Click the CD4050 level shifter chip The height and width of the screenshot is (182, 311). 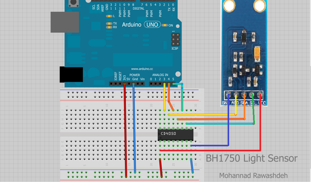point(175,135)
